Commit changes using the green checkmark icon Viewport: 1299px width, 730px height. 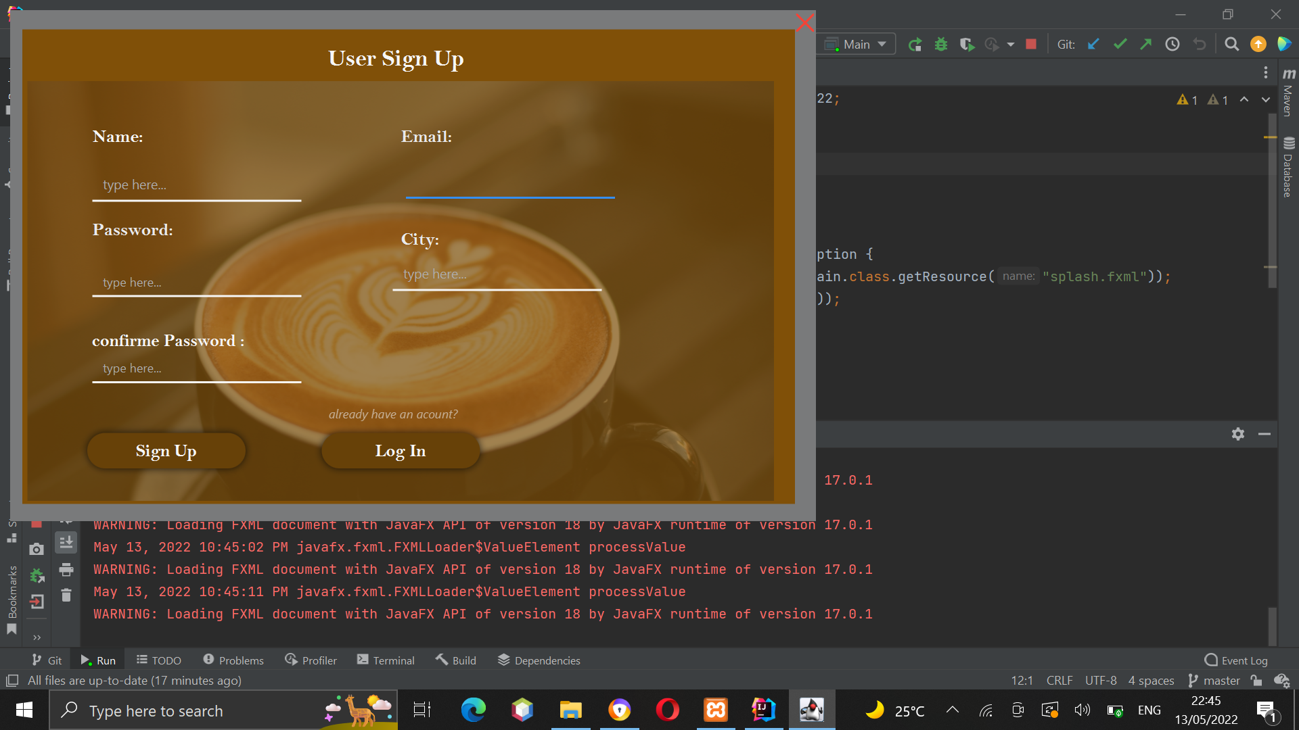tap(1120, 43)
